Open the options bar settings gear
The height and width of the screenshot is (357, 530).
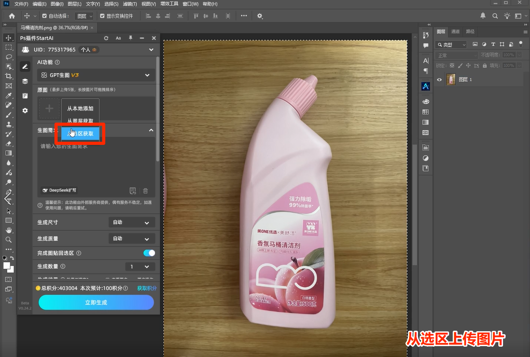260,16
